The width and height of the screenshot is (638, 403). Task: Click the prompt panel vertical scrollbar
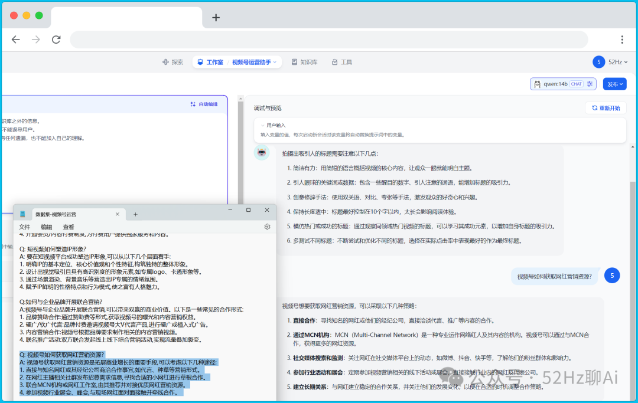click(x=240, y=150)
